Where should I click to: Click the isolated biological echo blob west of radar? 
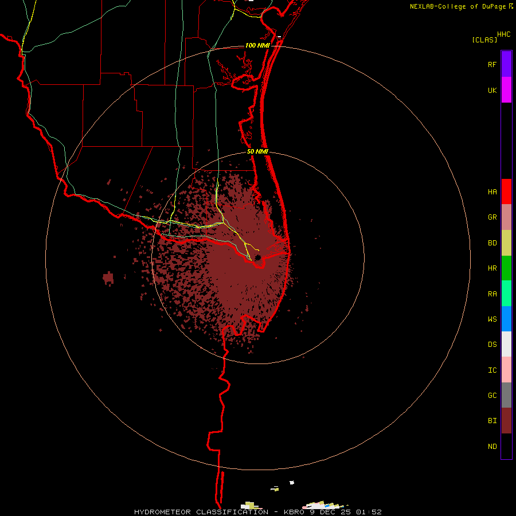point(108,279)
